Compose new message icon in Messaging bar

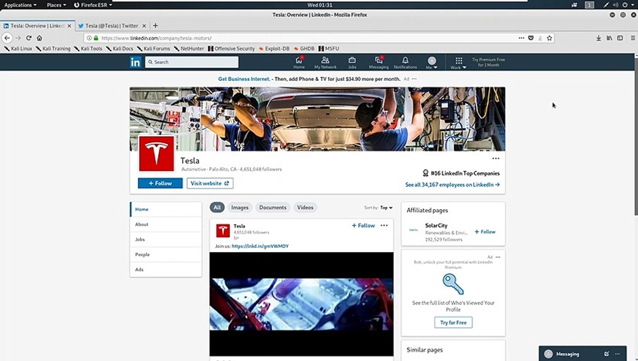coord(606,354)
